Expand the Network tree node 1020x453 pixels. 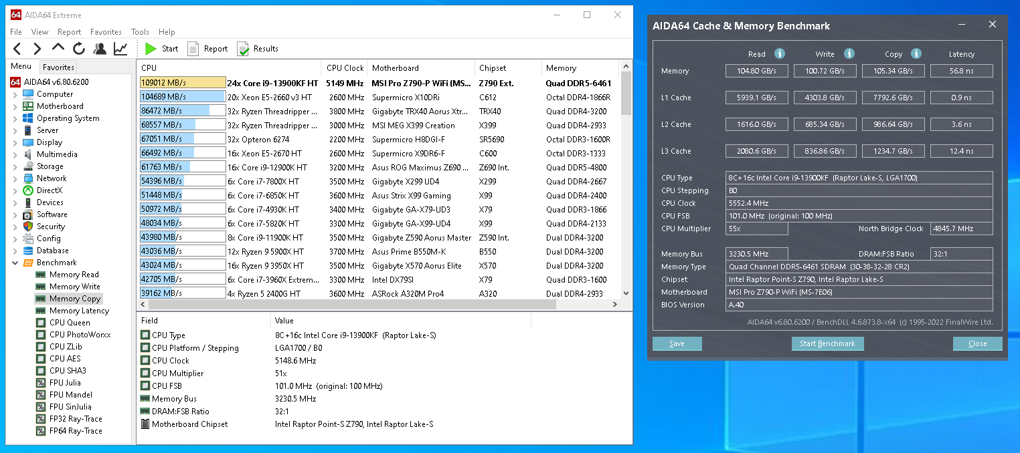coord(15,178)
